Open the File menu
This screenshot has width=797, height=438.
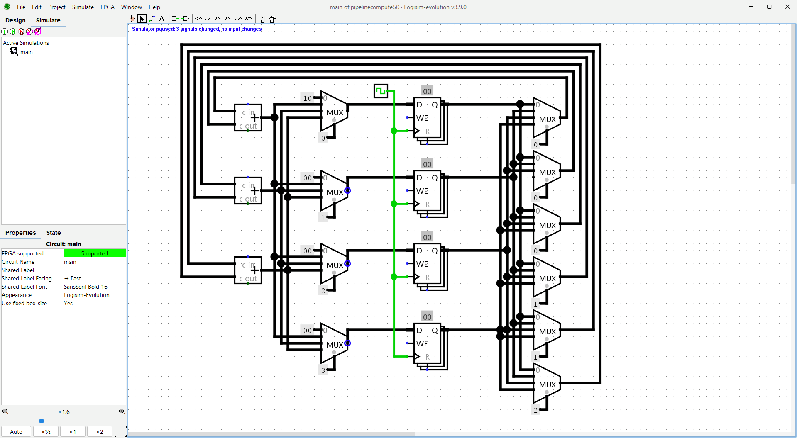[21, 7]
